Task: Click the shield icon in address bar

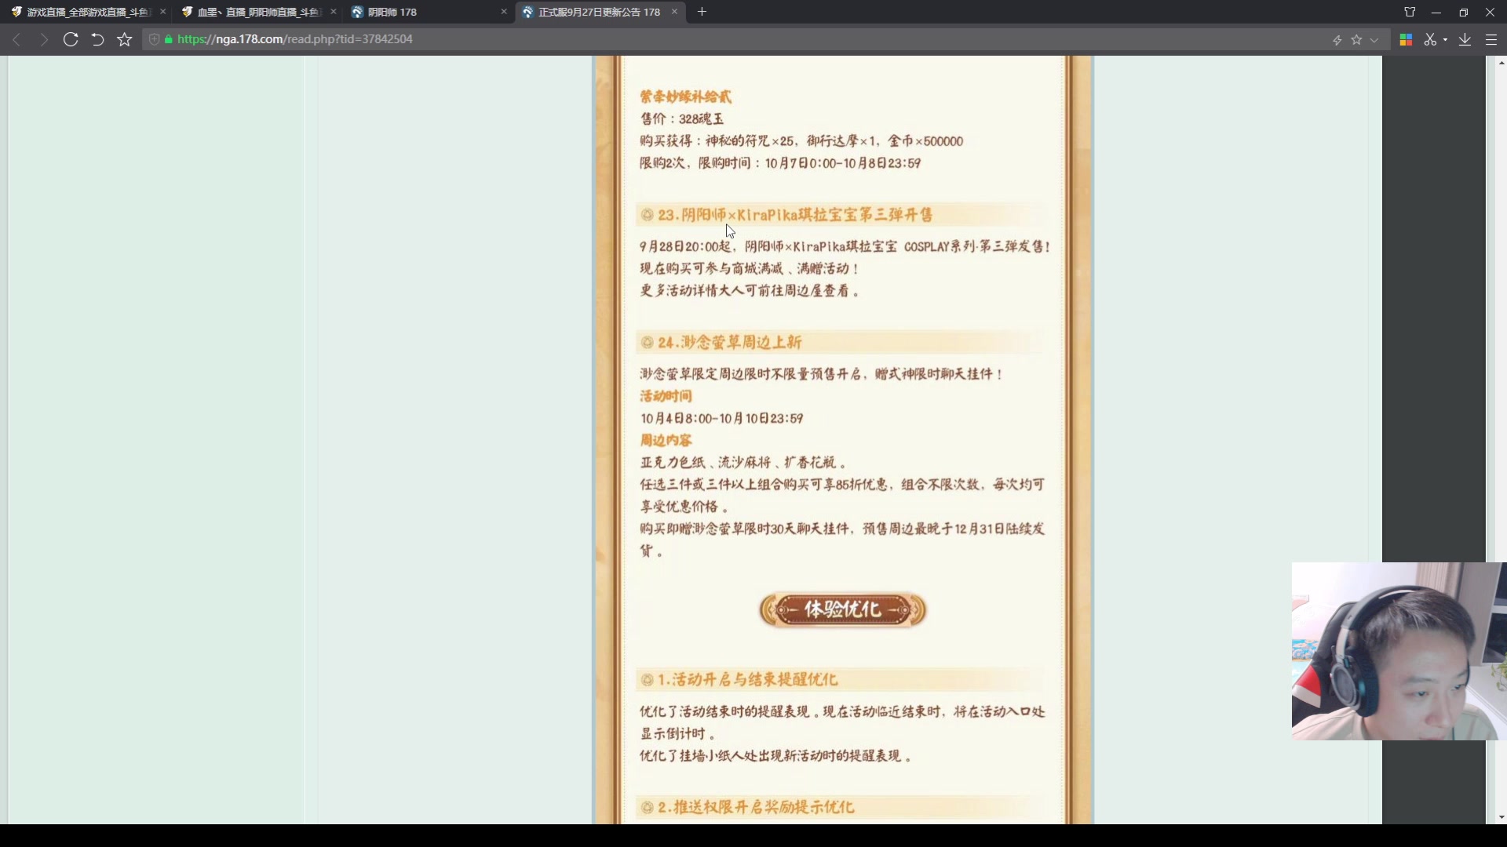Action: click(154, 39)
